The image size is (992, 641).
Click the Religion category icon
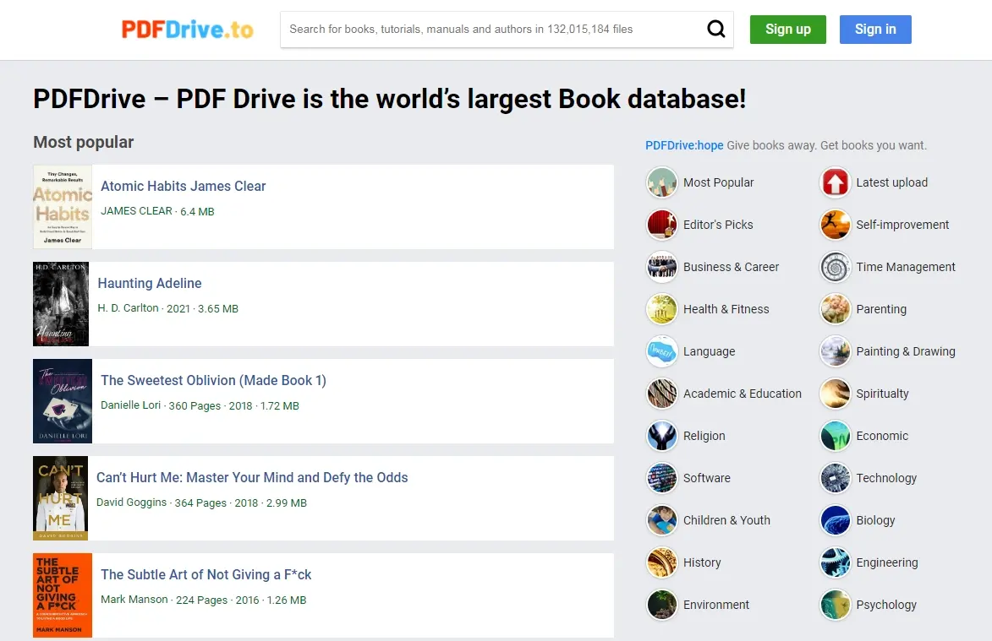click(x=662, y=436)
